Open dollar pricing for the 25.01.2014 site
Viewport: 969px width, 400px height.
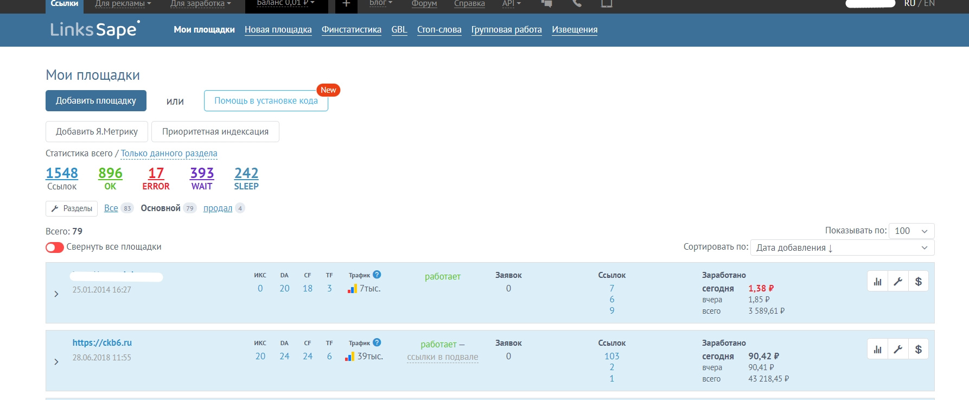[x=919, y=282]
